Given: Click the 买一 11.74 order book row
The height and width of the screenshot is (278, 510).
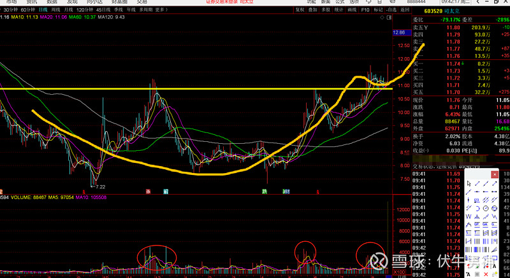Looking at the screenshot, I should click(461, 64).
